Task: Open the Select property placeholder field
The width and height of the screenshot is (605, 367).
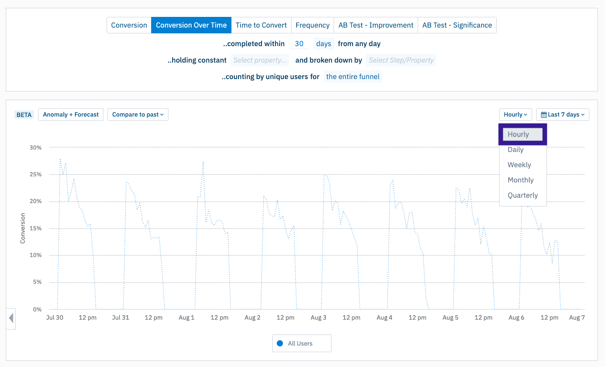Action: click(259, 60)
